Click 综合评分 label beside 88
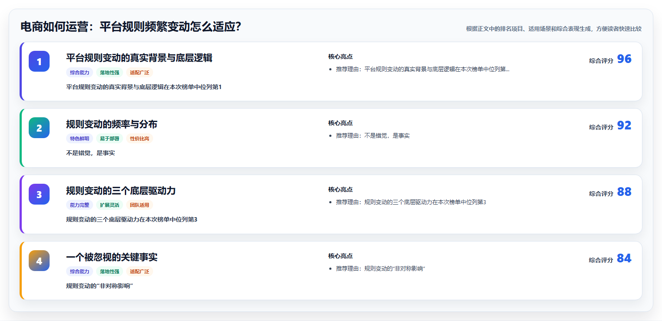The image size is (662, 321). click(601, 194)
